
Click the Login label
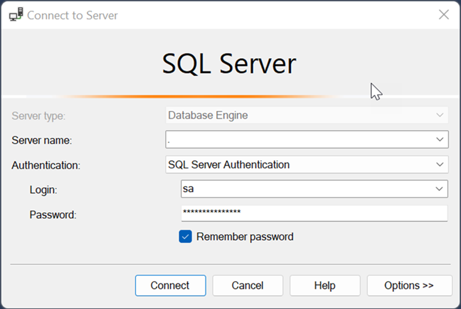click(x=43, y=190)
